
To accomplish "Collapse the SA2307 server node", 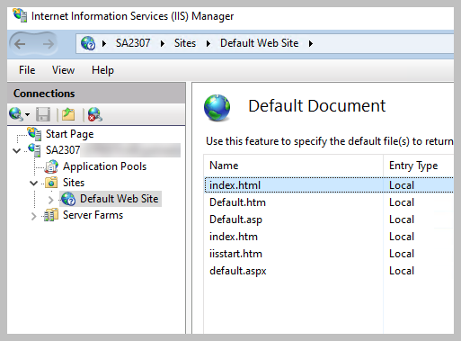I will 17,150.
